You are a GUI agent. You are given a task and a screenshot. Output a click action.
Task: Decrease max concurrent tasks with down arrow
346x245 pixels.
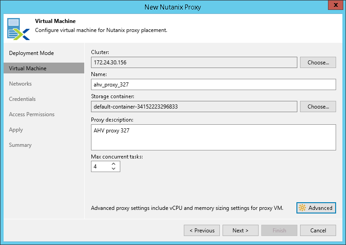tap(114, 169)
